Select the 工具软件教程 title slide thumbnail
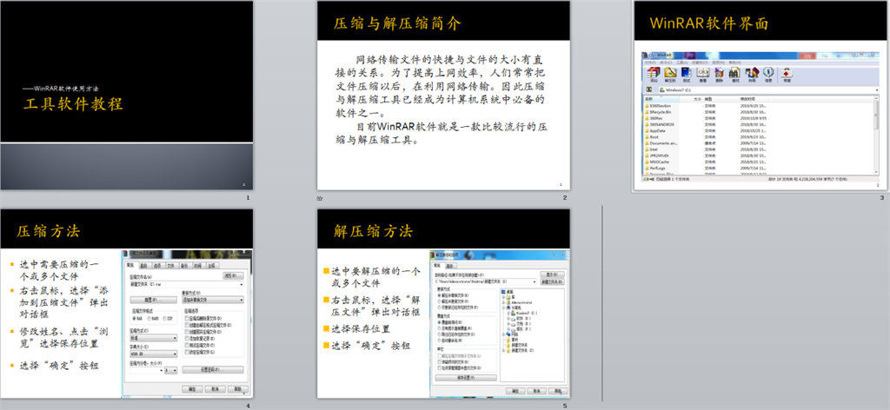890x410 pixels. (x=127, y=96)
